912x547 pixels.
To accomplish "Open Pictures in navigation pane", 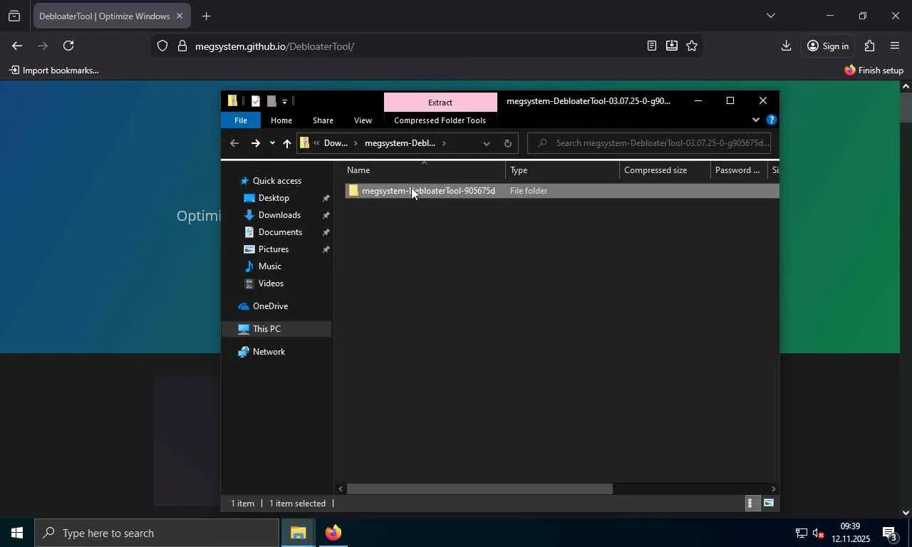I will coord(274,249).
